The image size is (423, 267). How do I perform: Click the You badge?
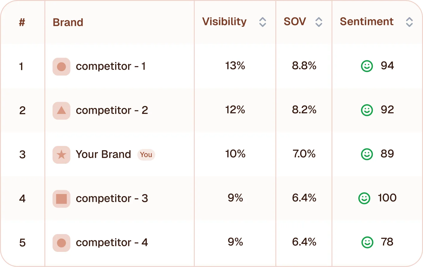[146, 155]
